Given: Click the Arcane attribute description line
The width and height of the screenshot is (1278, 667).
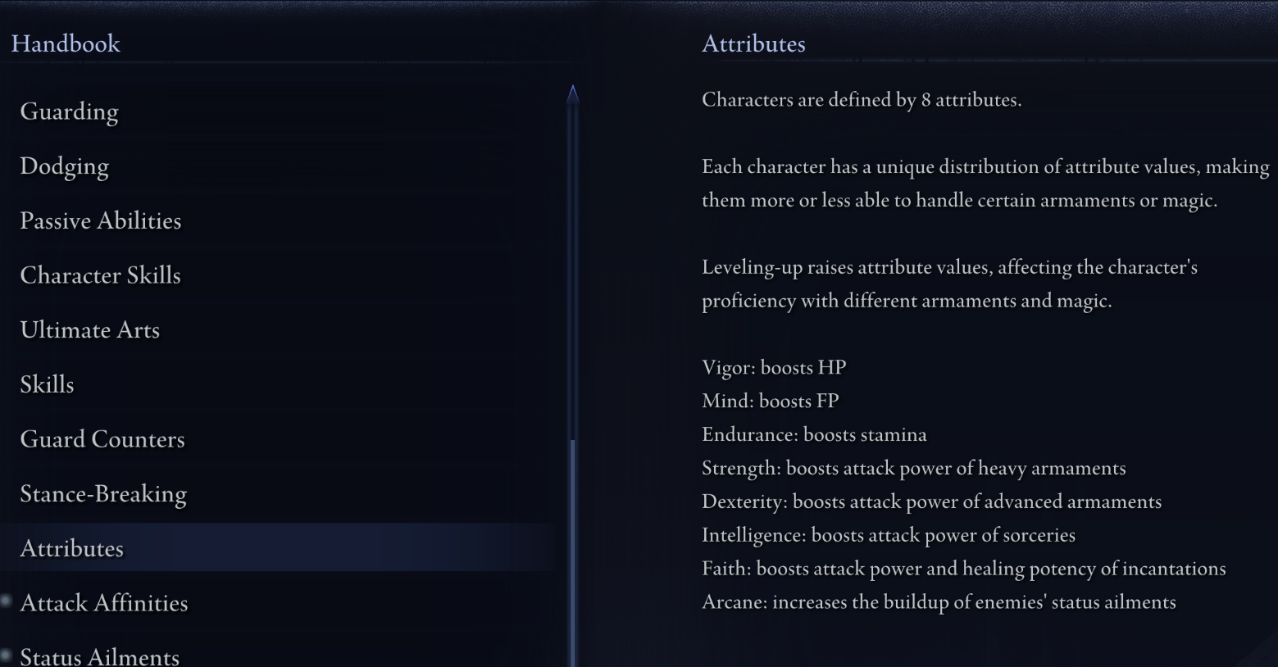Looking at the screenshot, I should pyautogui.click(x=939, y=601).
